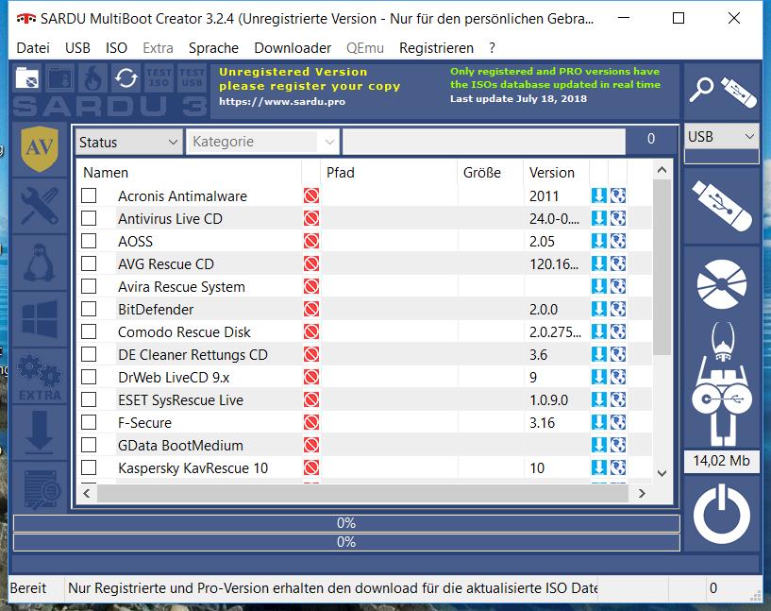Open the Downloader menu
The height and width of the screenshot is (611, 771).
click(293, 48)
